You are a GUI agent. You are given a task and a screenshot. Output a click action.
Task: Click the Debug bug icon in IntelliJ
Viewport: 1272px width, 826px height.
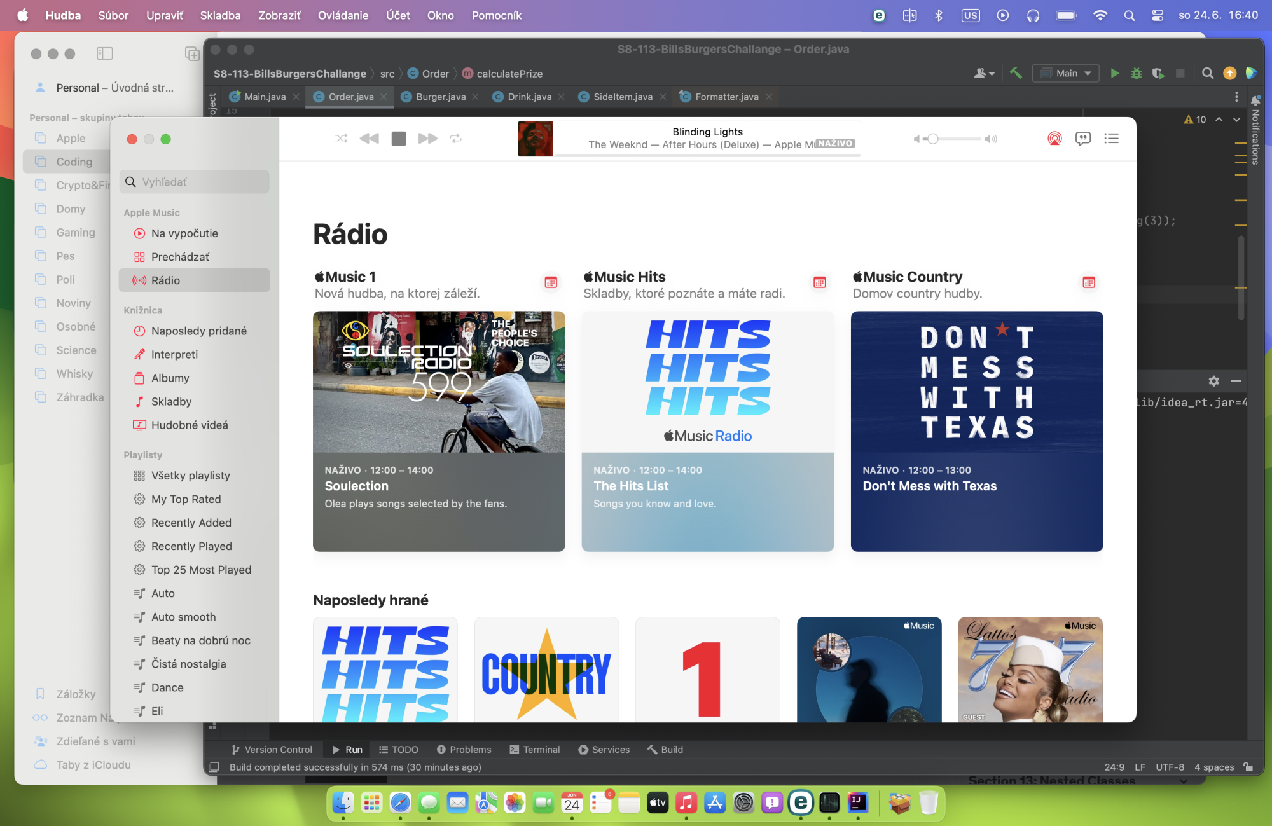[x=1137, y=73]
